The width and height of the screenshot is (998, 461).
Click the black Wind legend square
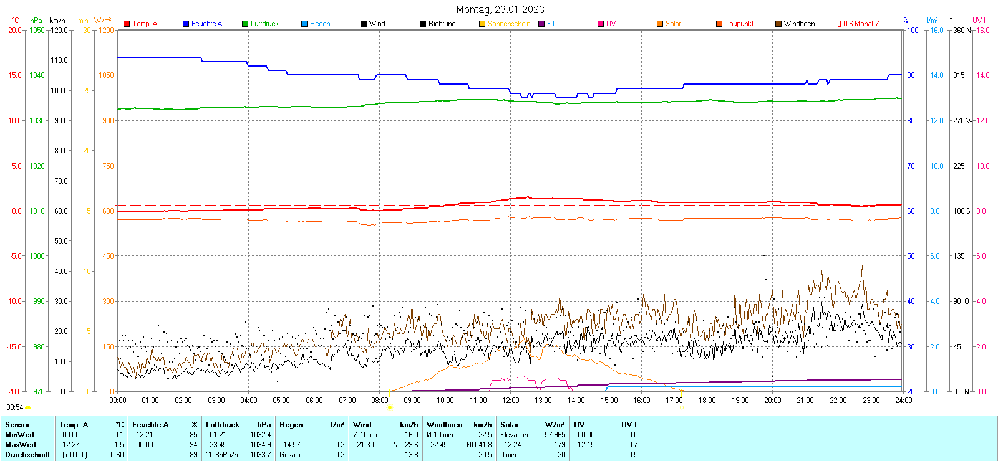click(364, 24)
